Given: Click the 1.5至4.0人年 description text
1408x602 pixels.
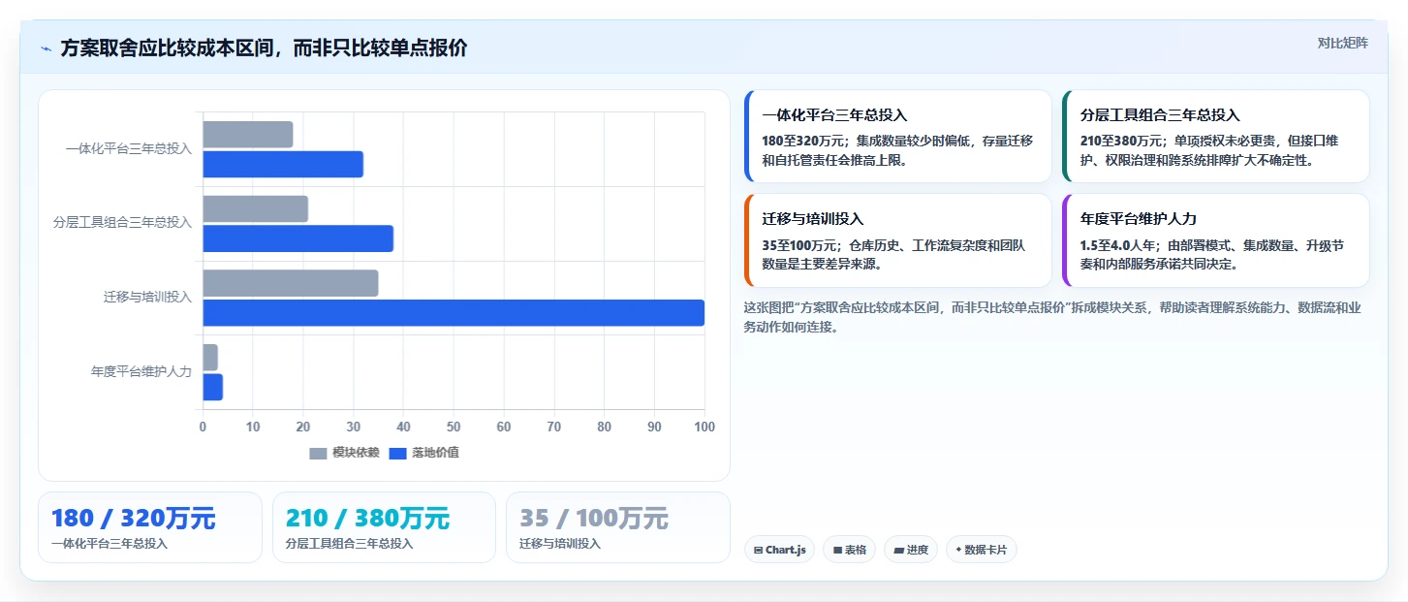Looking at the screenshot, I should tap(1211, 255).
